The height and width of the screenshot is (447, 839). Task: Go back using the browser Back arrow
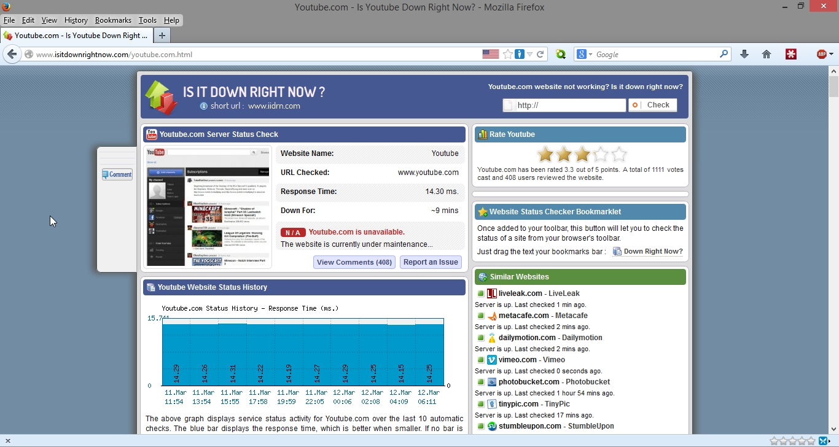pos(12,54)
